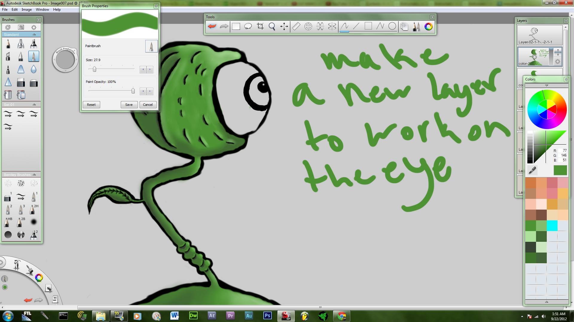This screenshot has width=574, height=322.
Task: Collapse the Bentley Brushes set
Action: tap(34, 175)
